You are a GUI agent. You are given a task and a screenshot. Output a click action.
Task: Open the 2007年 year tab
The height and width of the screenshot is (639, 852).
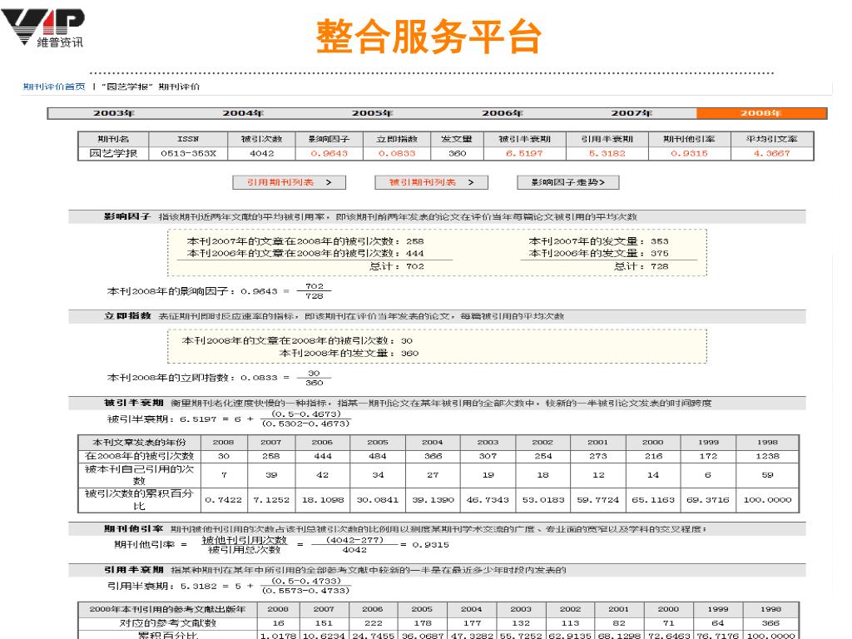(x=632, y=113)
